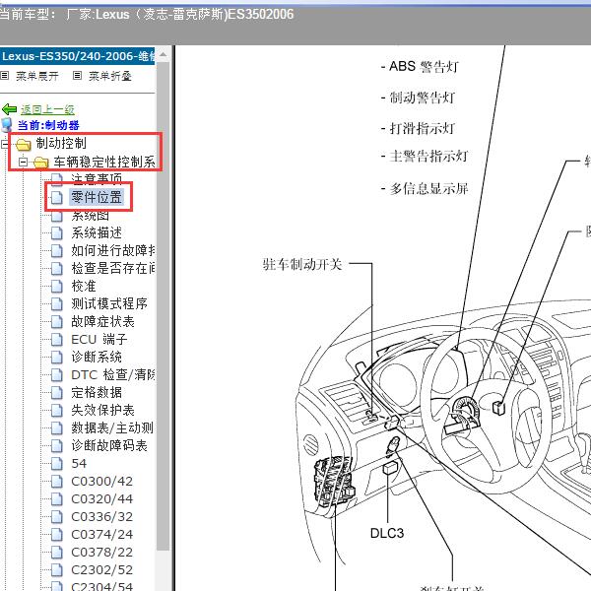This screenshot has height=591, width=591.
Task: Collapse the 制动控制 folder node
Action: [4, 144]
